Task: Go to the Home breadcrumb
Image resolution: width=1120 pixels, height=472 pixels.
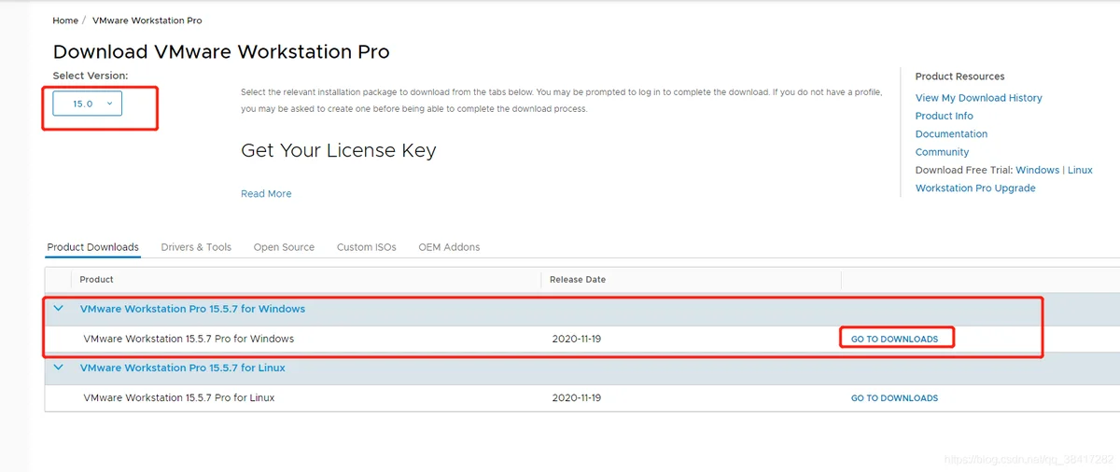Action: click(x=65, y=21)
